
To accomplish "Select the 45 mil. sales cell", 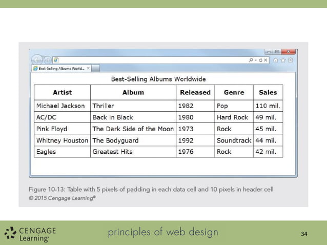I will coord(268,129).
